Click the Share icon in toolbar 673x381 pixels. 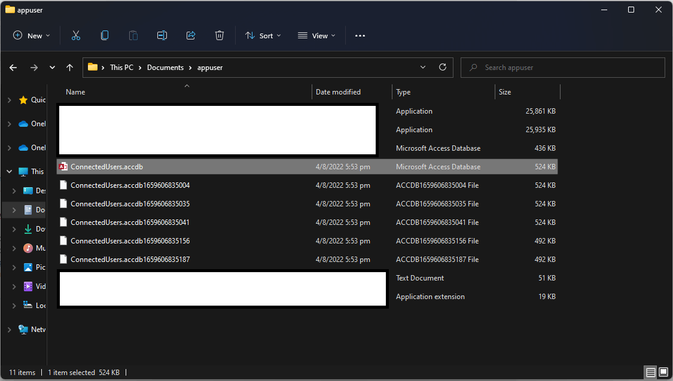[x=191, y=36]
